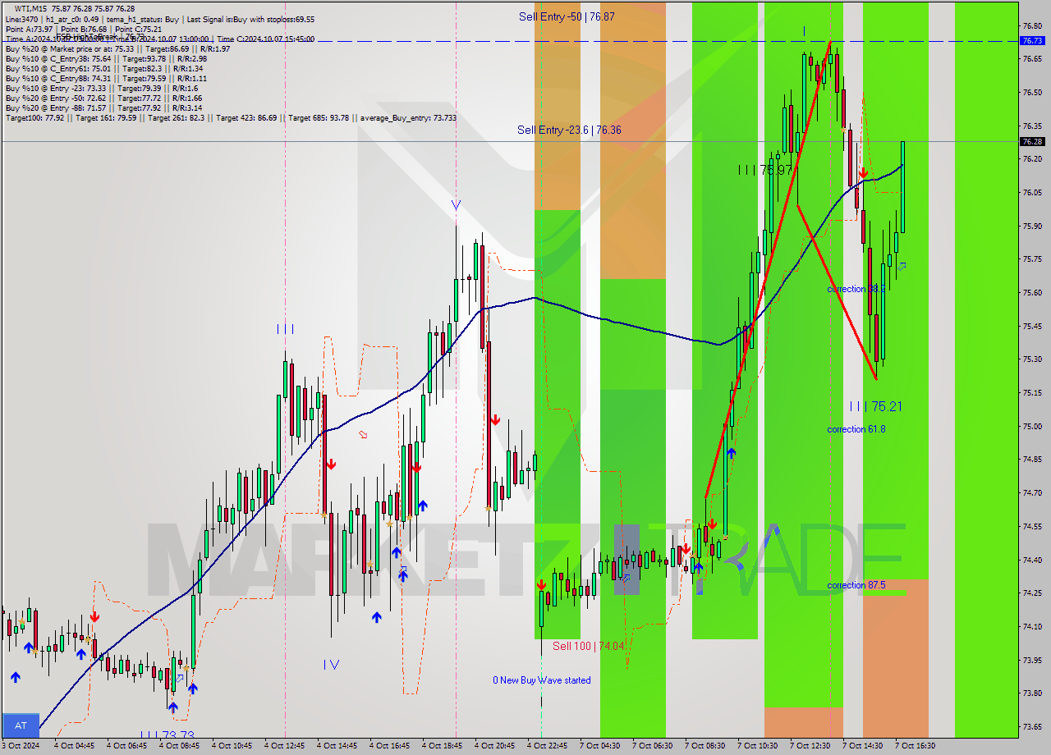Click the 74.40 price axis label
The height and width of the screenshot is (755, 1051).
point(1032,560)
